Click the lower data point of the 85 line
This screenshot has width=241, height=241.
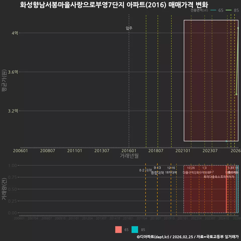[x=236, y=94]
